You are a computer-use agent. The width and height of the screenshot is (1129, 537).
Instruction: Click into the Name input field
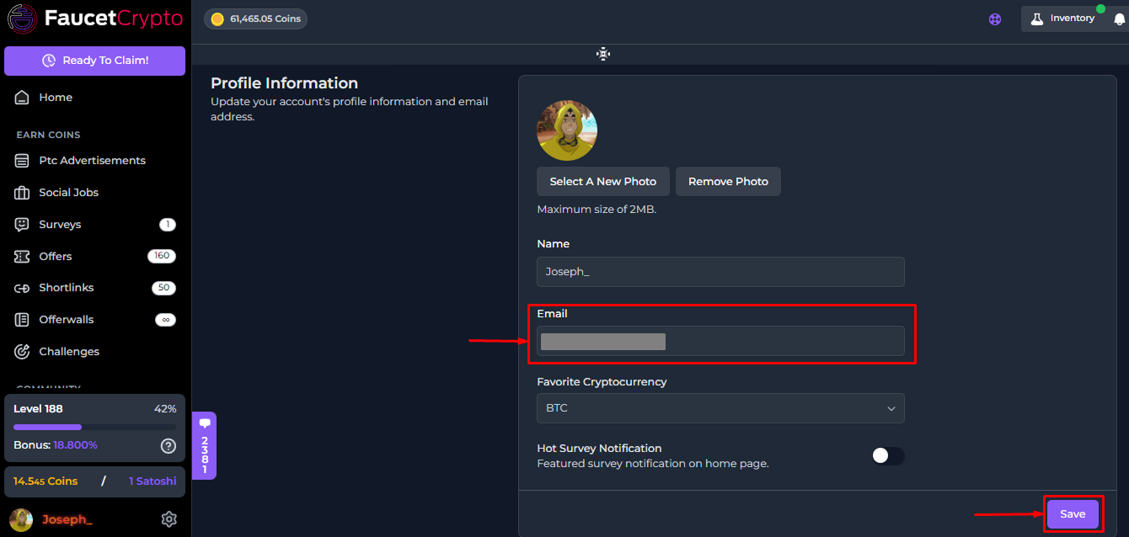(x=720, y=272)
